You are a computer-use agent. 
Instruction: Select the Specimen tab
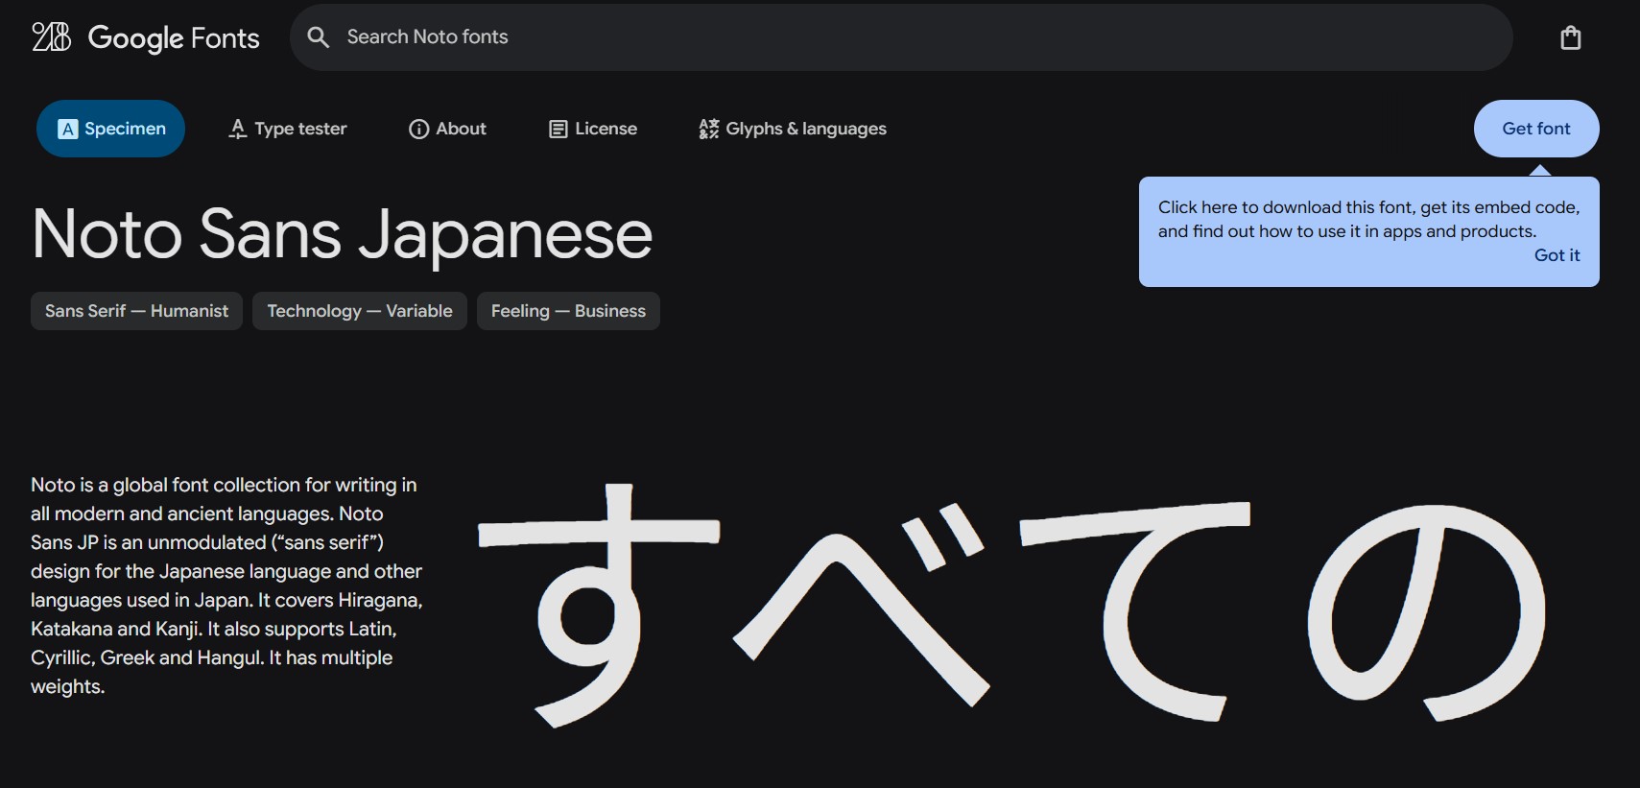click(110, 129)
